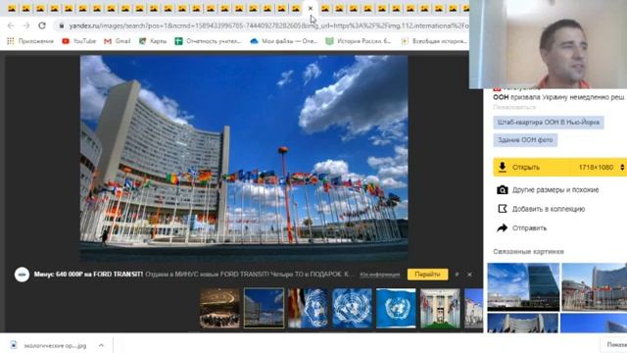Image resolution: width=627 pixels, height=353 pixels.
Task: Click the Перейти ad button
Action: [x=427, y=275]
